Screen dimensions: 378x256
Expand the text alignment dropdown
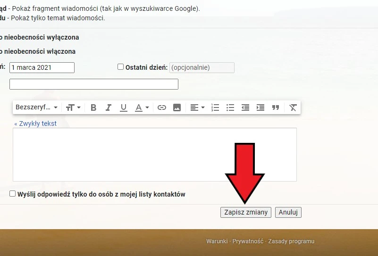tap(197, 107)
